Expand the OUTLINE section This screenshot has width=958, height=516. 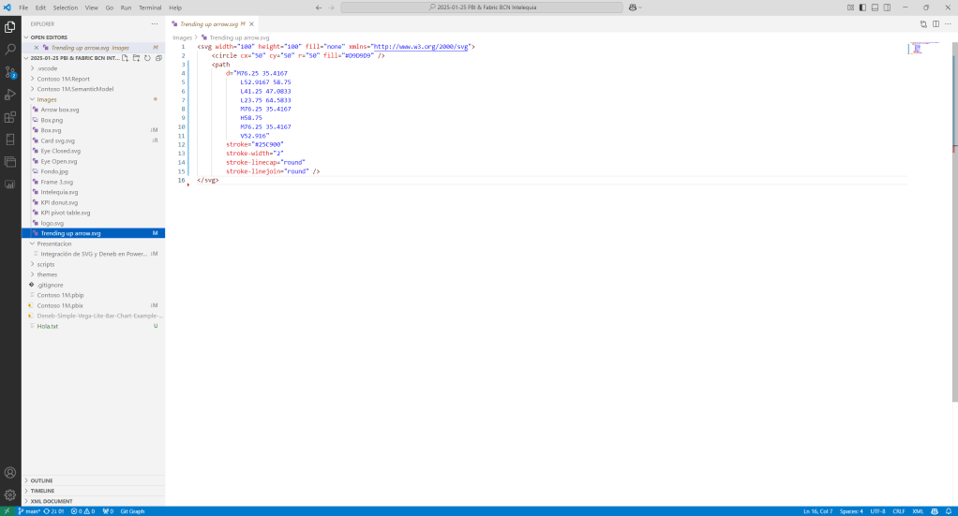tap(42, 480)
